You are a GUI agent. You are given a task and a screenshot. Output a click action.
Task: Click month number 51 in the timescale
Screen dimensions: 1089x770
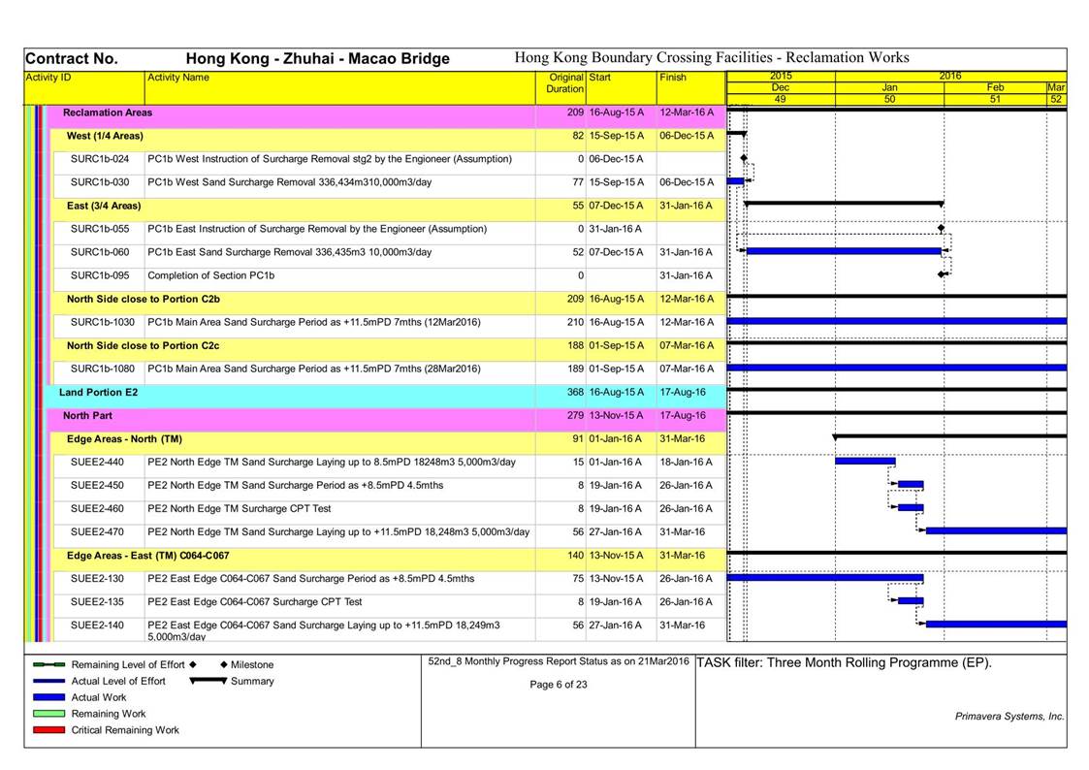click(995, 99)
